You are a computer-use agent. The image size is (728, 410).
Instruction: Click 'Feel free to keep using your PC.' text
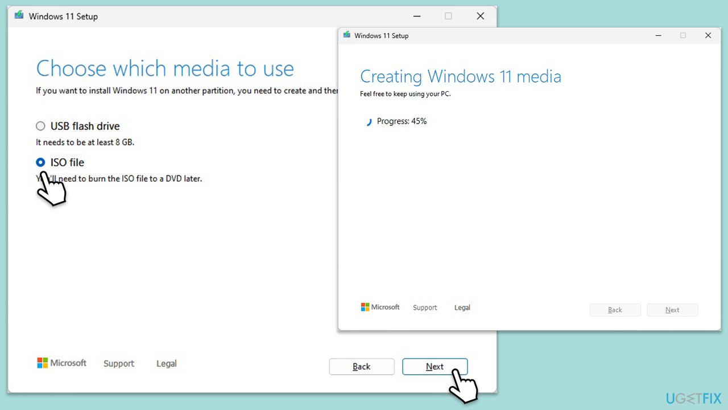point(406,94)
